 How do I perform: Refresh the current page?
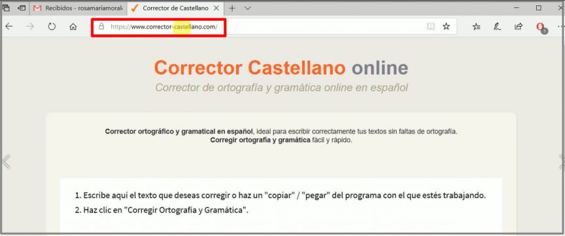pos(52,26)
